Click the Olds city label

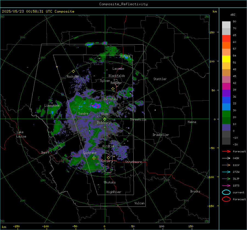105,114
